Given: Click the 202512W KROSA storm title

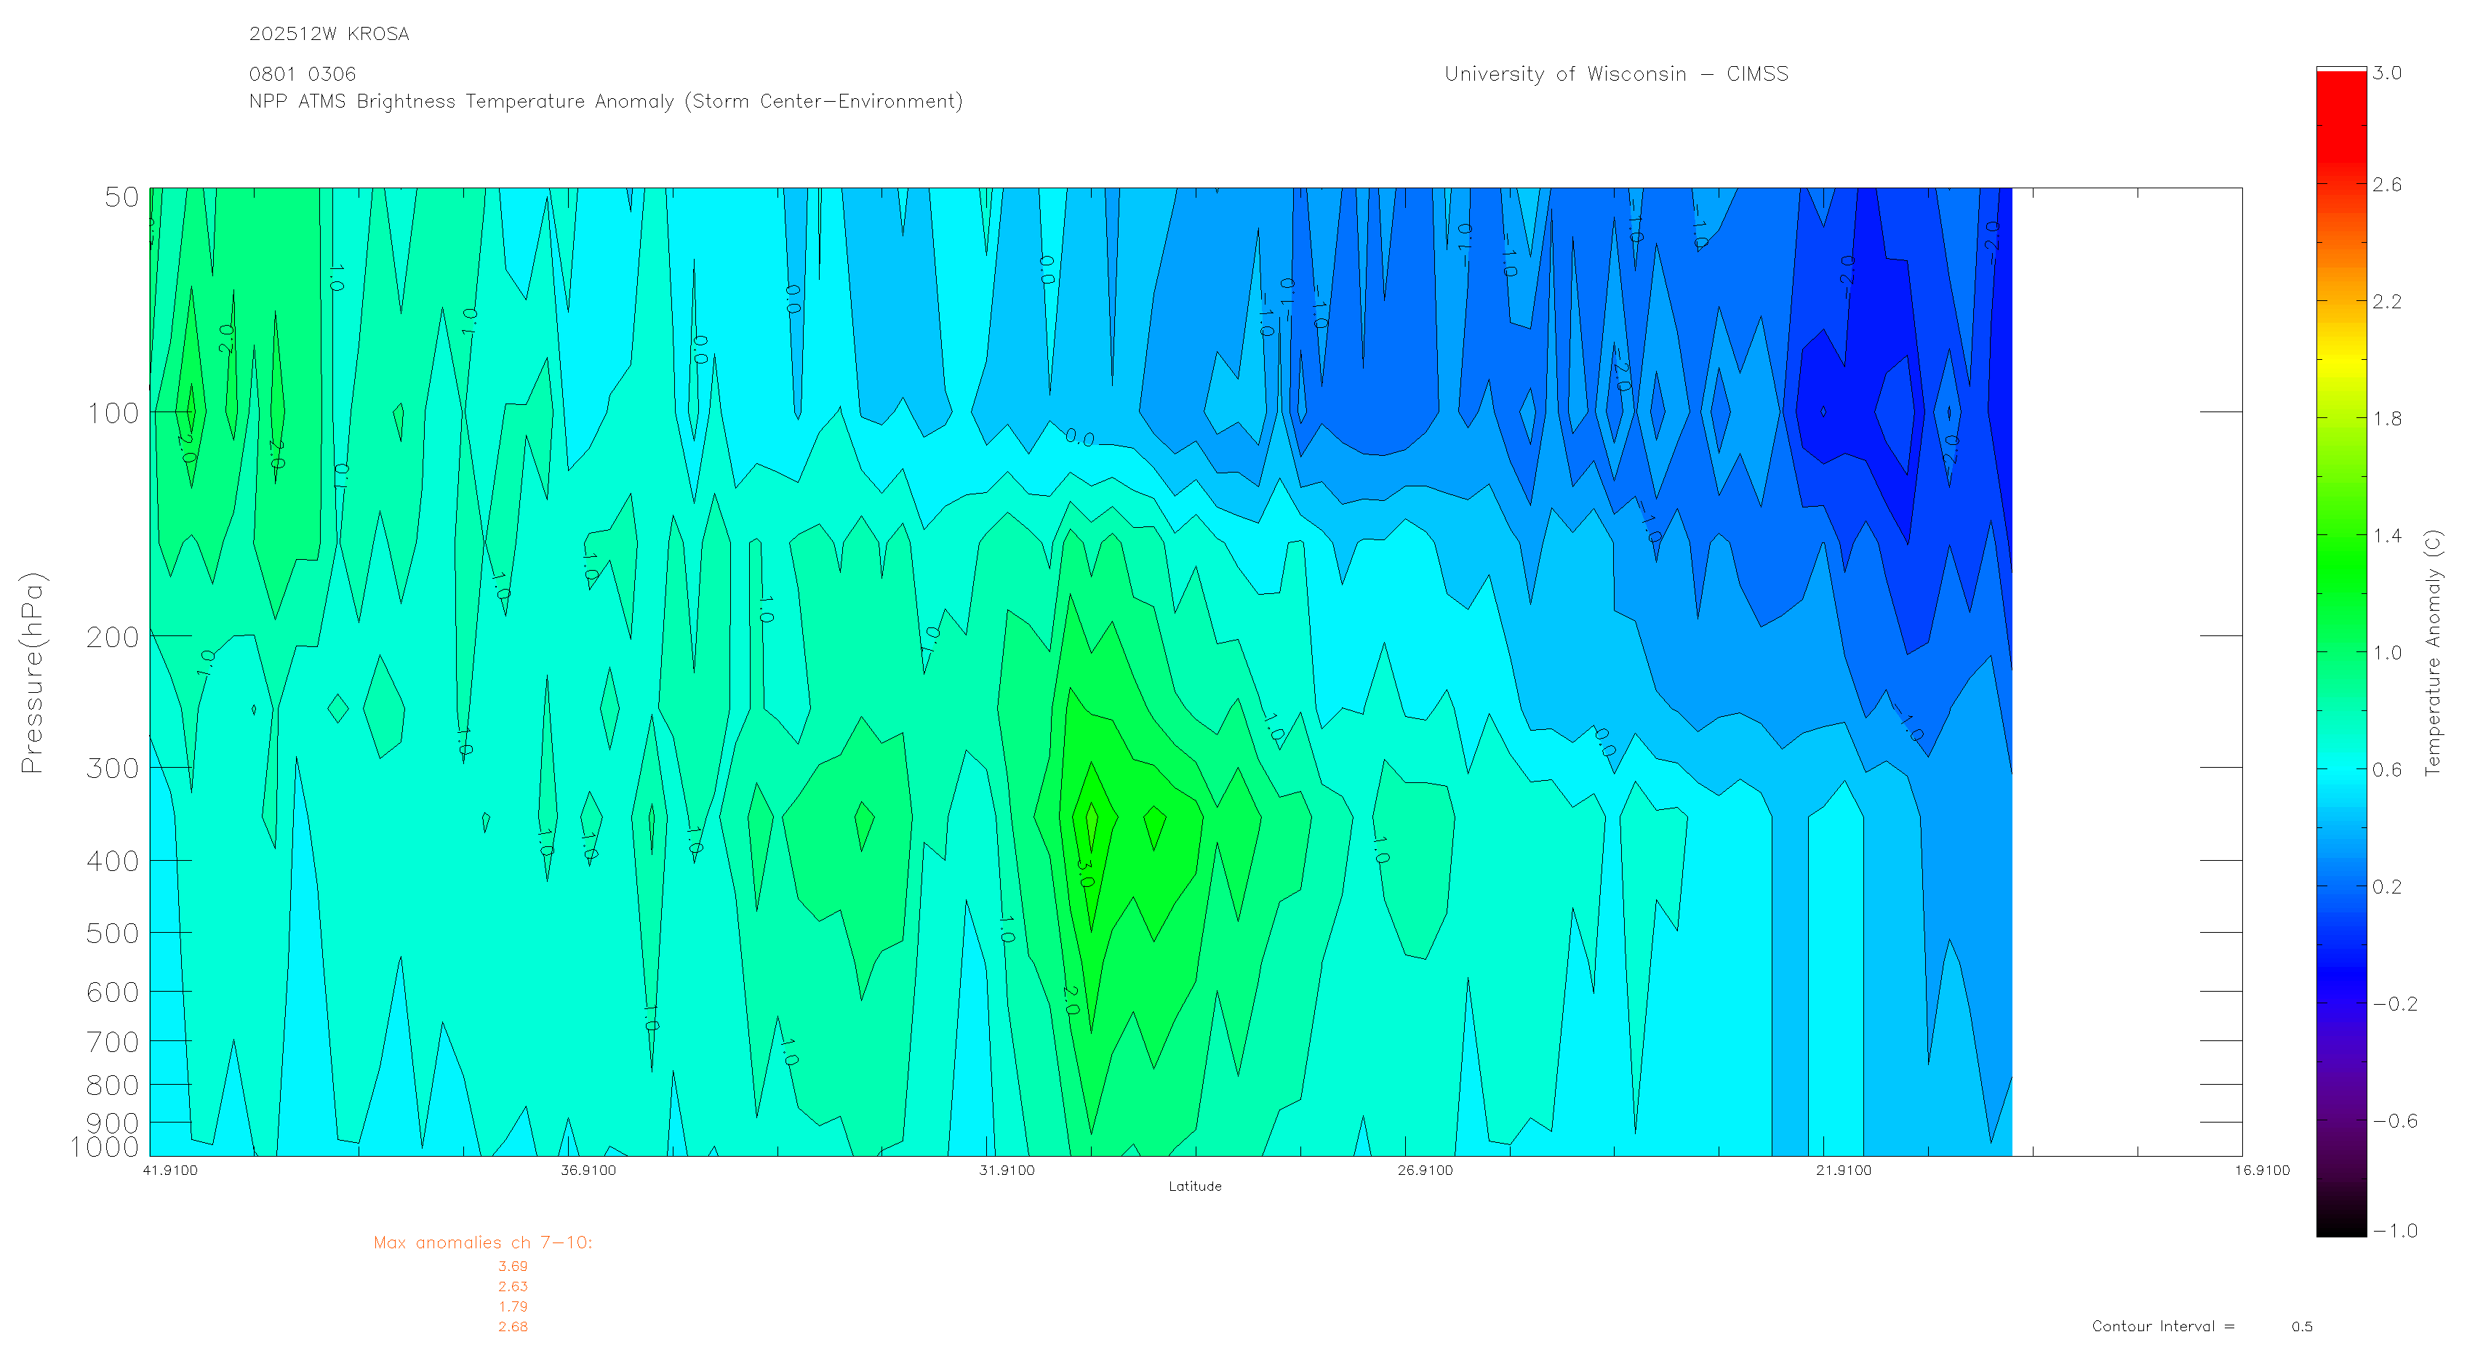Looking at the screenshot, I should [329, 34].
